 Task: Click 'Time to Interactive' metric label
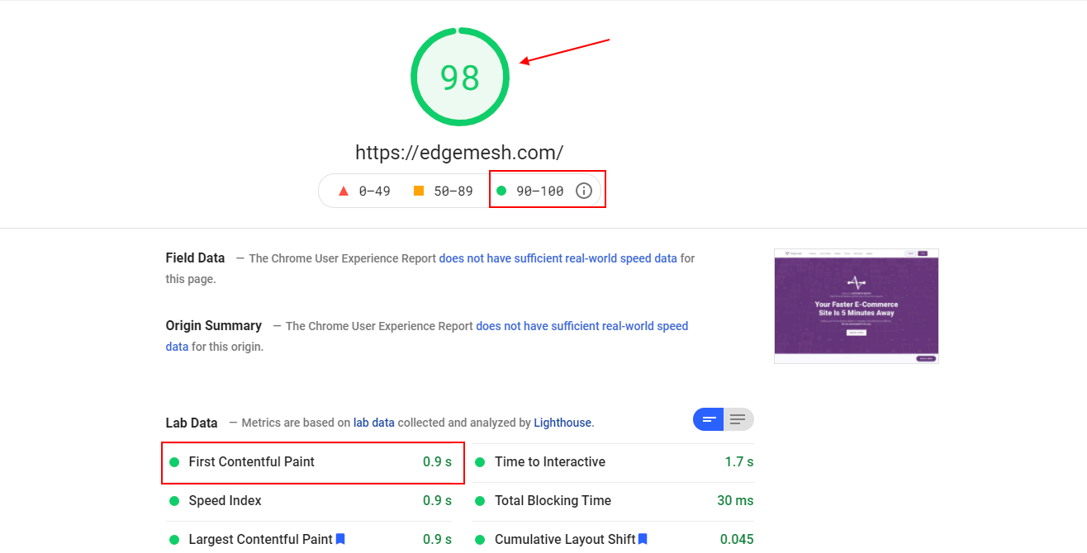click(550, 461)
